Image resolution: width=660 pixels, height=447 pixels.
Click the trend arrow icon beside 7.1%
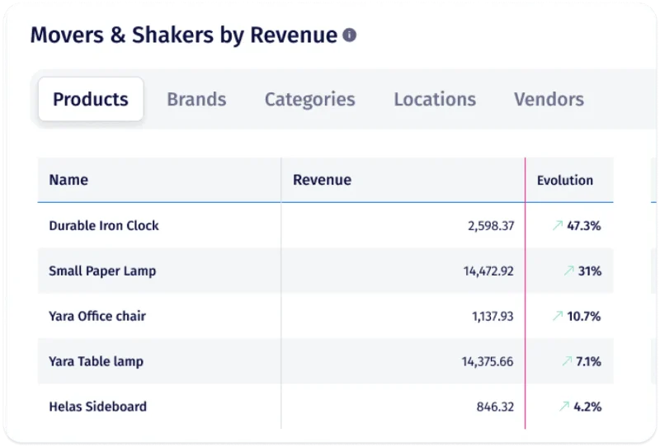coord(567,361)
